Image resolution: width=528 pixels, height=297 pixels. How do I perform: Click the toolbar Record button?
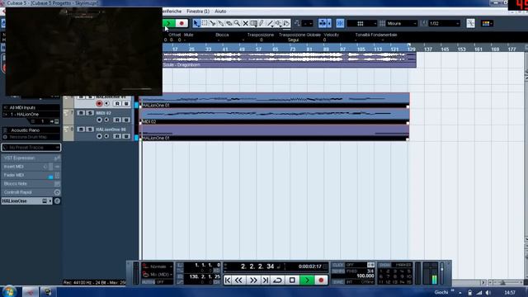(181, 23)
